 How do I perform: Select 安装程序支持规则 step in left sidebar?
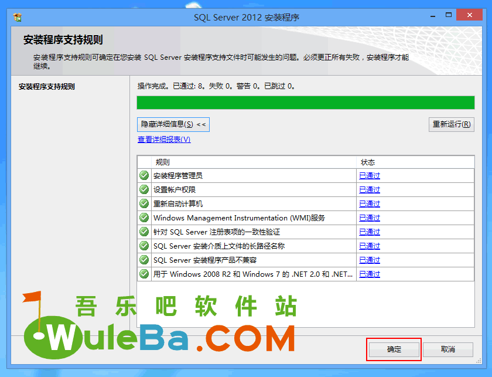point(46,87)
